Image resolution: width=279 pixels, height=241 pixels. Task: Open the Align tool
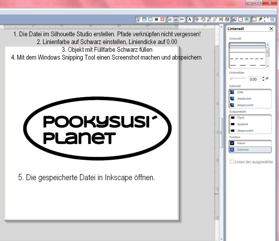pos(221,19)
